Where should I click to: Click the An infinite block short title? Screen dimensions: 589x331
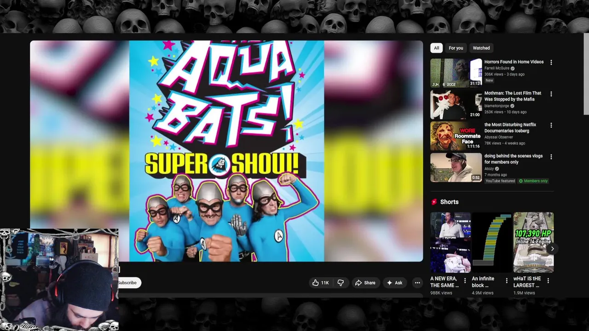coord(483,282)
